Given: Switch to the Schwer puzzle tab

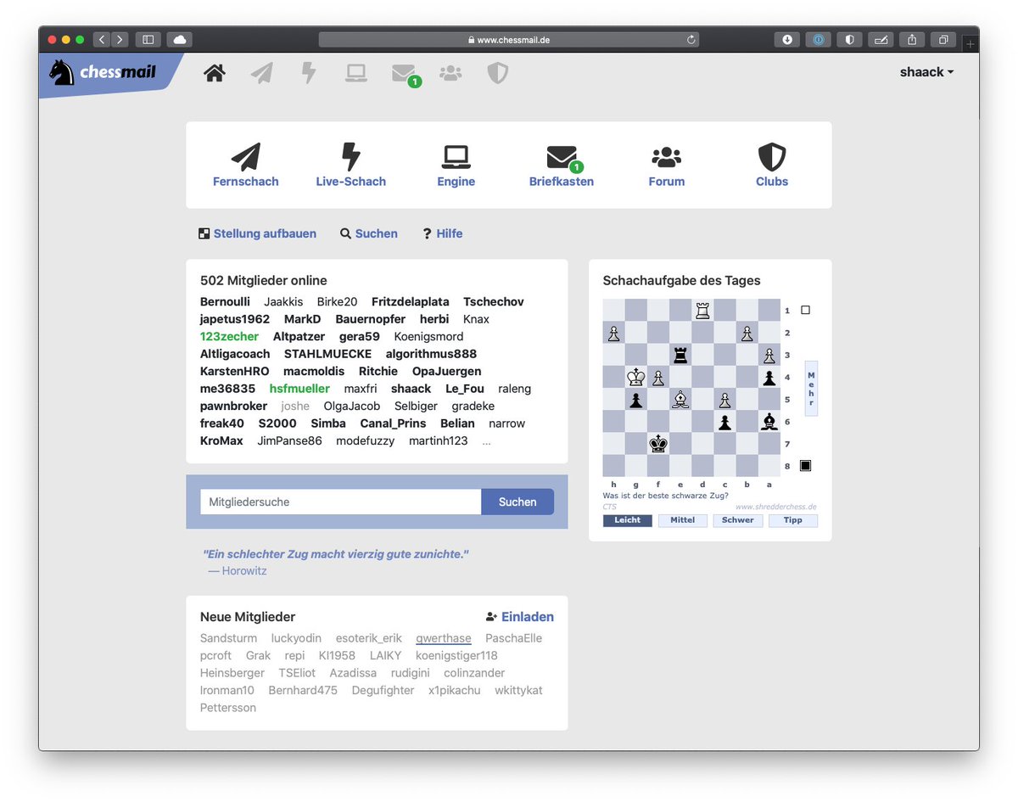Looking at the screenshot, I should pyautogui.click(x=737, y=519).
